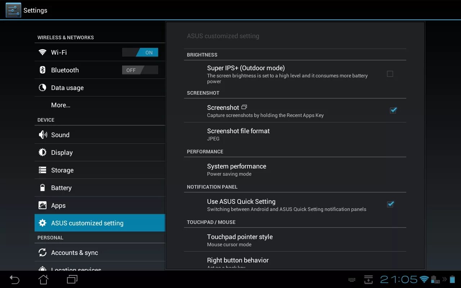
Task: Open Display settings
Action: coord(100,152)
